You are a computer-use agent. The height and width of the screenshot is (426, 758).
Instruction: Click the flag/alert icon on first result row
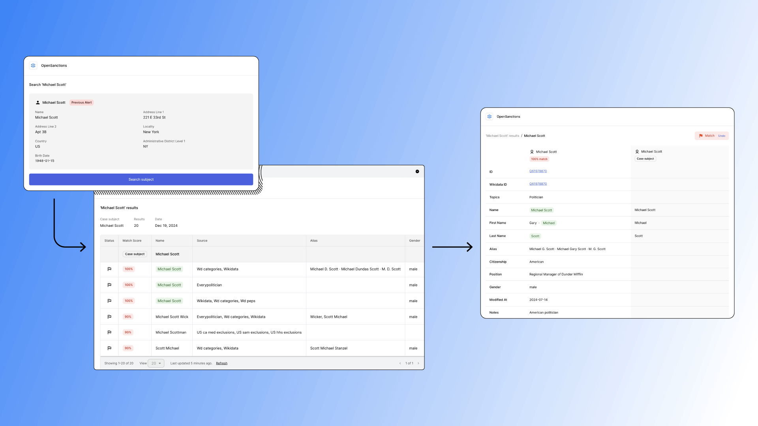click(x=109, y=269)
